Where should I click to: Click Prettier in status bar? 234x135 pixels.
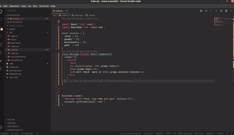click(220, 133)
